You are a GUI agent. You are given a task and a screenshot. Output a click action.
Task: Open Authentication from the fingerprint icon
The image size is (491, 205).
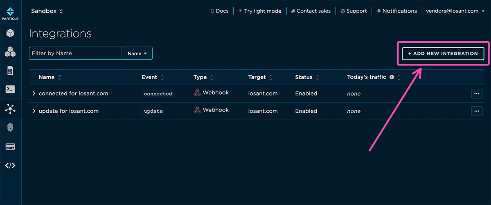pyautogui.click(x=10, y=128)
